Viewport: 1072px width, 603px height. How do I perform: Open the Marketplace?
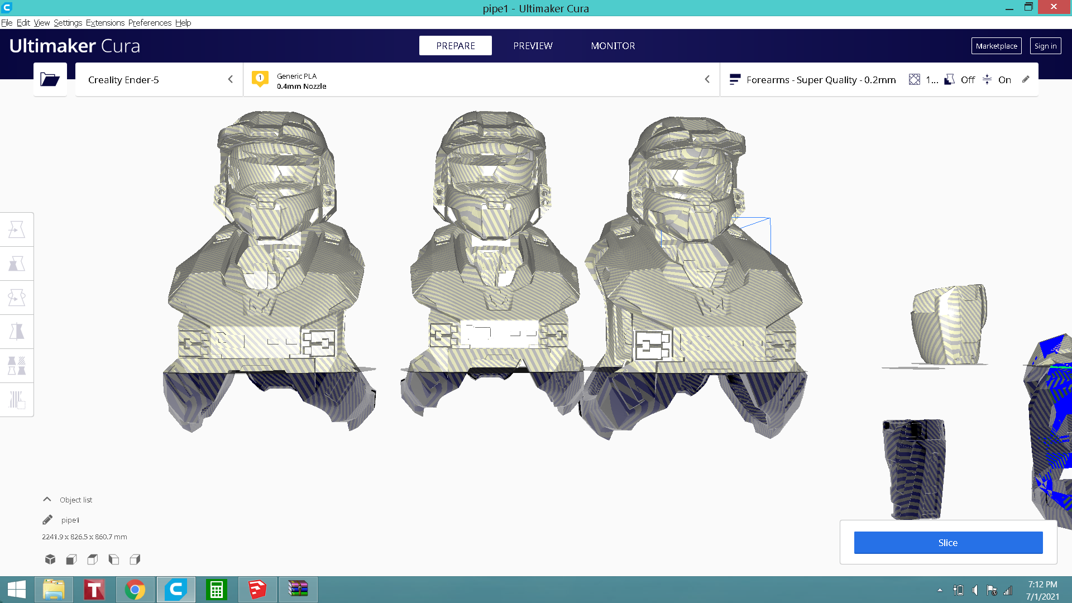pos(996,46)
